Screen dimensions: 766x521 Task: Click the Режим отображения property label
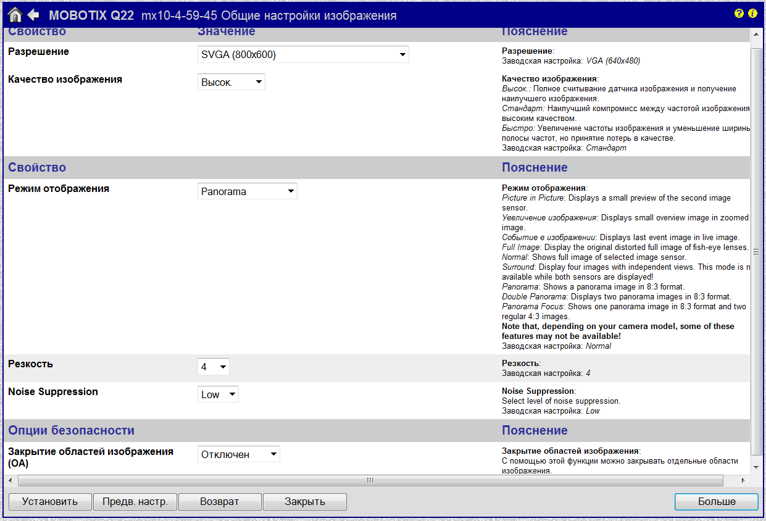tap(59, 189)
